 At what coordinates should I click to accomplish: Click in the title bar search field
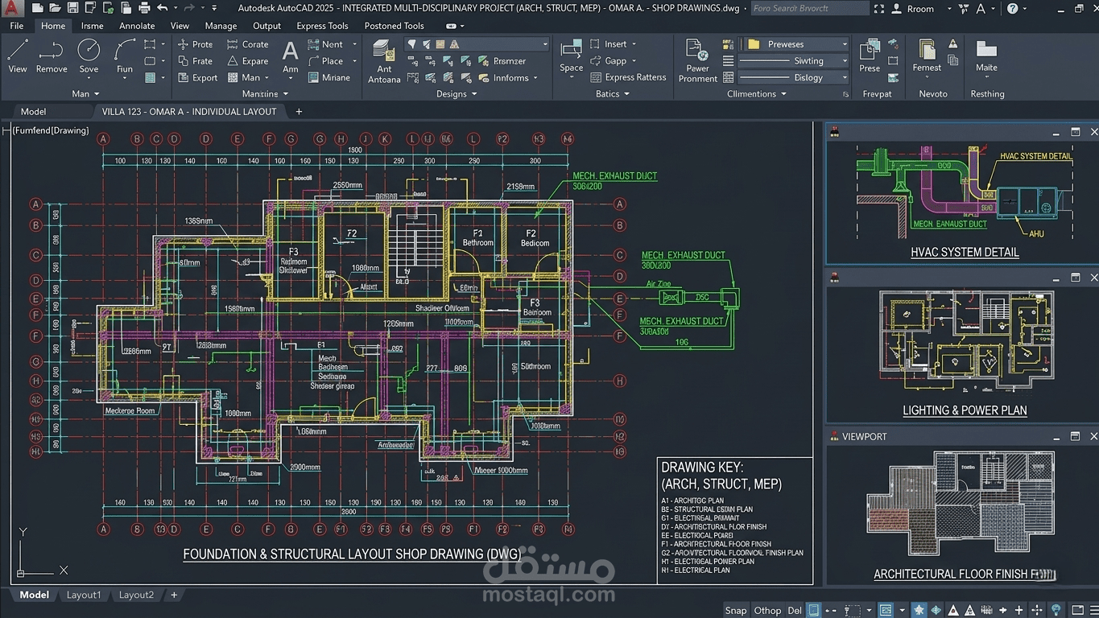click(809, 9)
